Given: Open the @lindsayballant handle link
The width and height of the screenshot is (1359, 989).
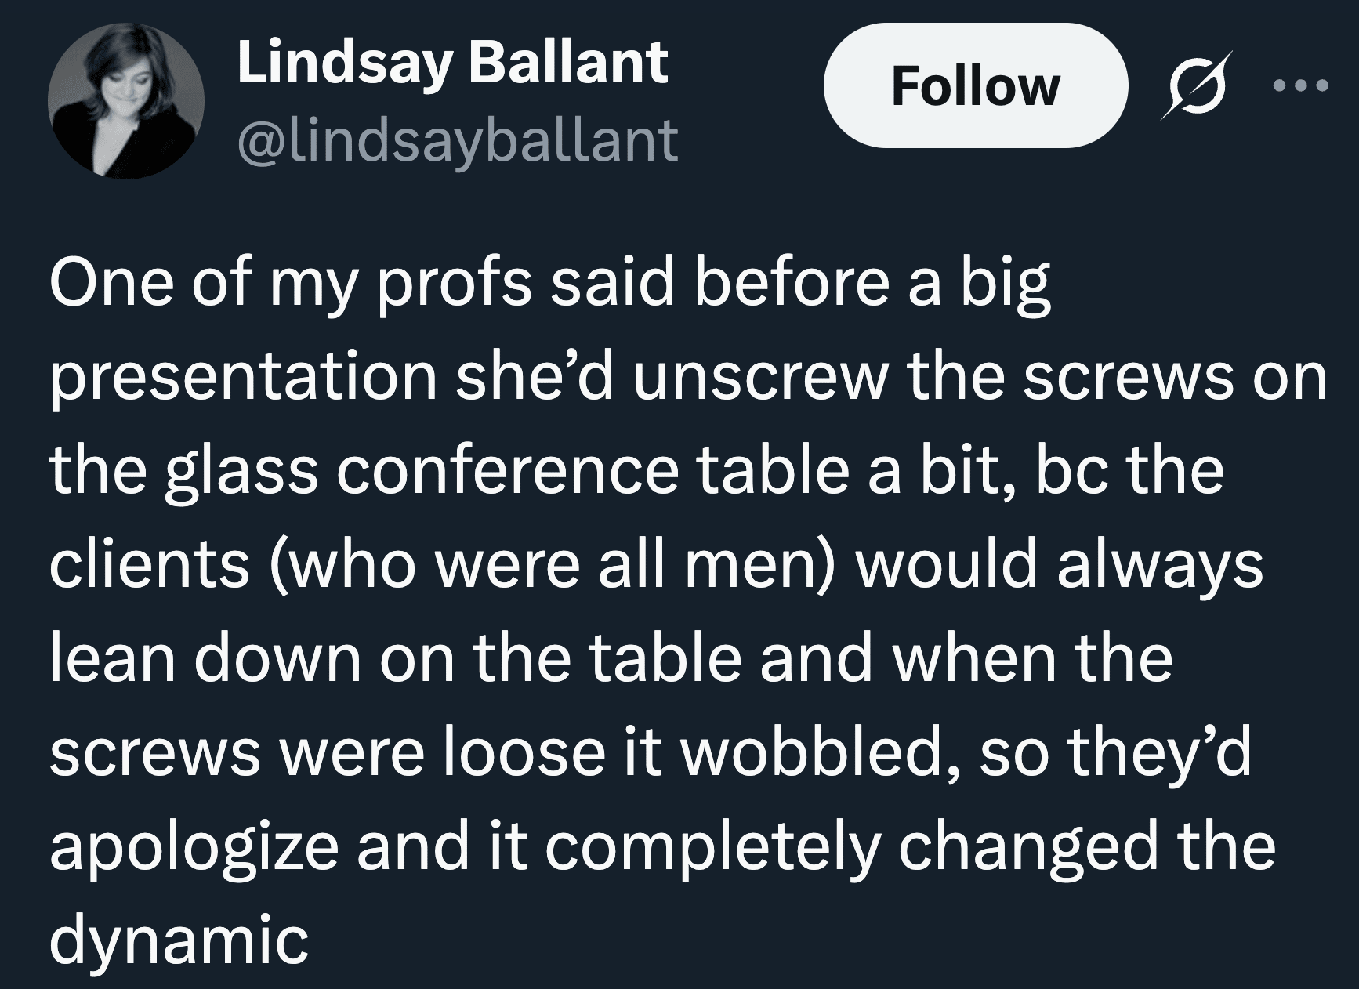Looking at the screenshot, I should point(457,141).
